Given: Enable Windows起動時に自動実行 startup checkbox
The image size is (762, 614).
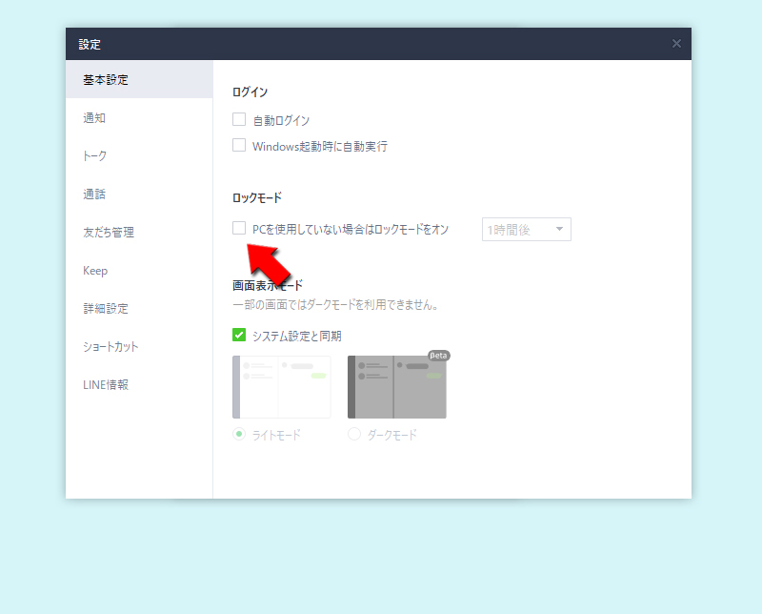Looking at the screenshot, I should (238, 145).
